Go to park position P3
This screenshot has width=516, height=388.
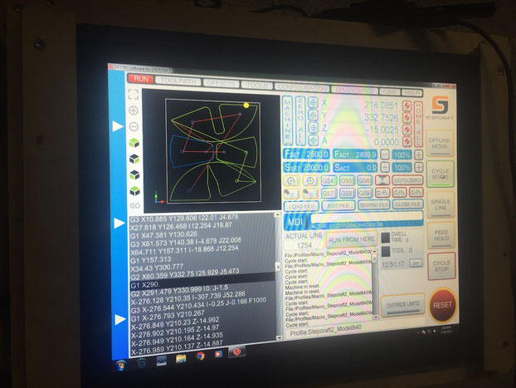(416, 193)
